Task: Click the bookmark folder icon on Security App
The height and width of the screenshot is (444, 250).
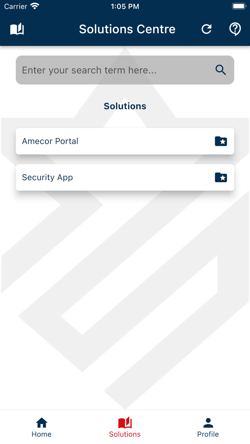Action: 221,177
